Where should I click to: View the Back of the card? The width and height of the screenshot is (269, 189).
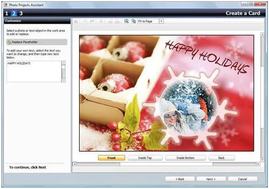point(222,158)
